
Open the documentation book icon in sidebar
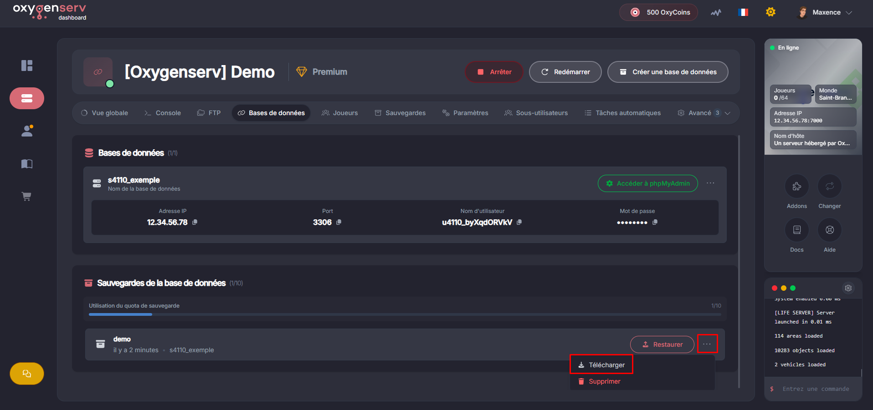point(27,164)
